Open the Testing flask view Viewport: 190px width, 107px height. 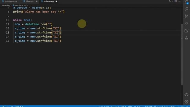186,38
